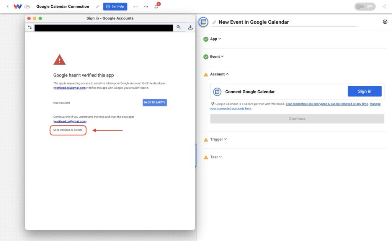This screenshot has height=241, width=392.
Task: Click Google Calendar icon in Connect card
Action: tap(217, 92)
